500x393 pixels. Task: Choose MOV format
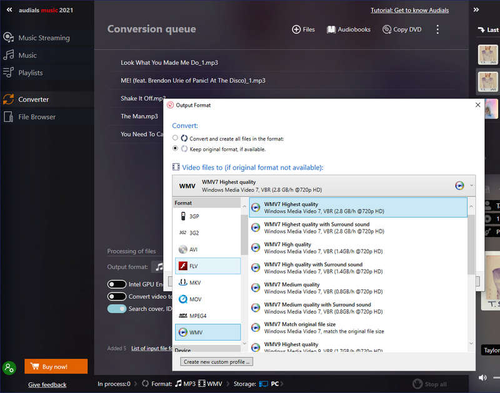tap(207, 299)
